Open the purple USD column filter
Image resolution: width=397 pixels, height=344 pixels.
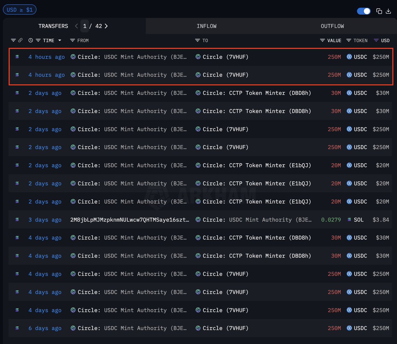pos(376,40)
